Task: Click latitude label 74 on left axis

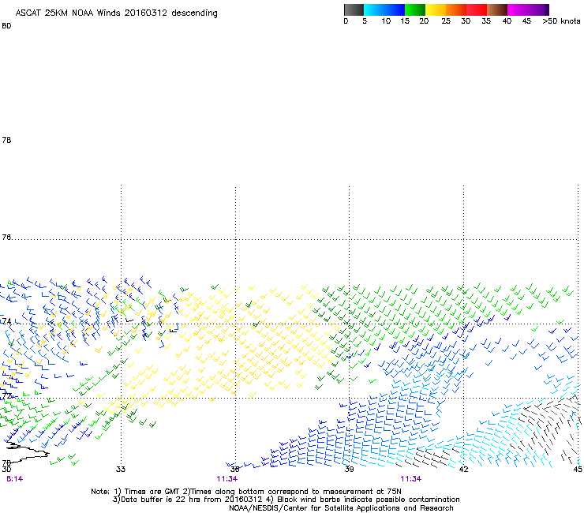Action: (6, 321)
